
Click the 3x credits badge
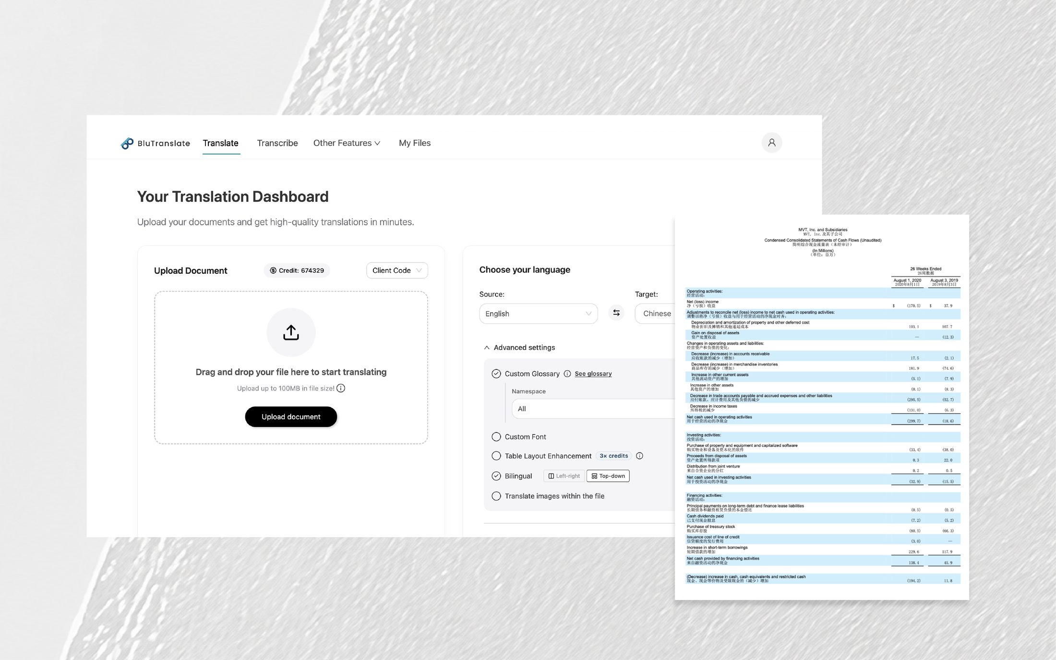(614, 456)
